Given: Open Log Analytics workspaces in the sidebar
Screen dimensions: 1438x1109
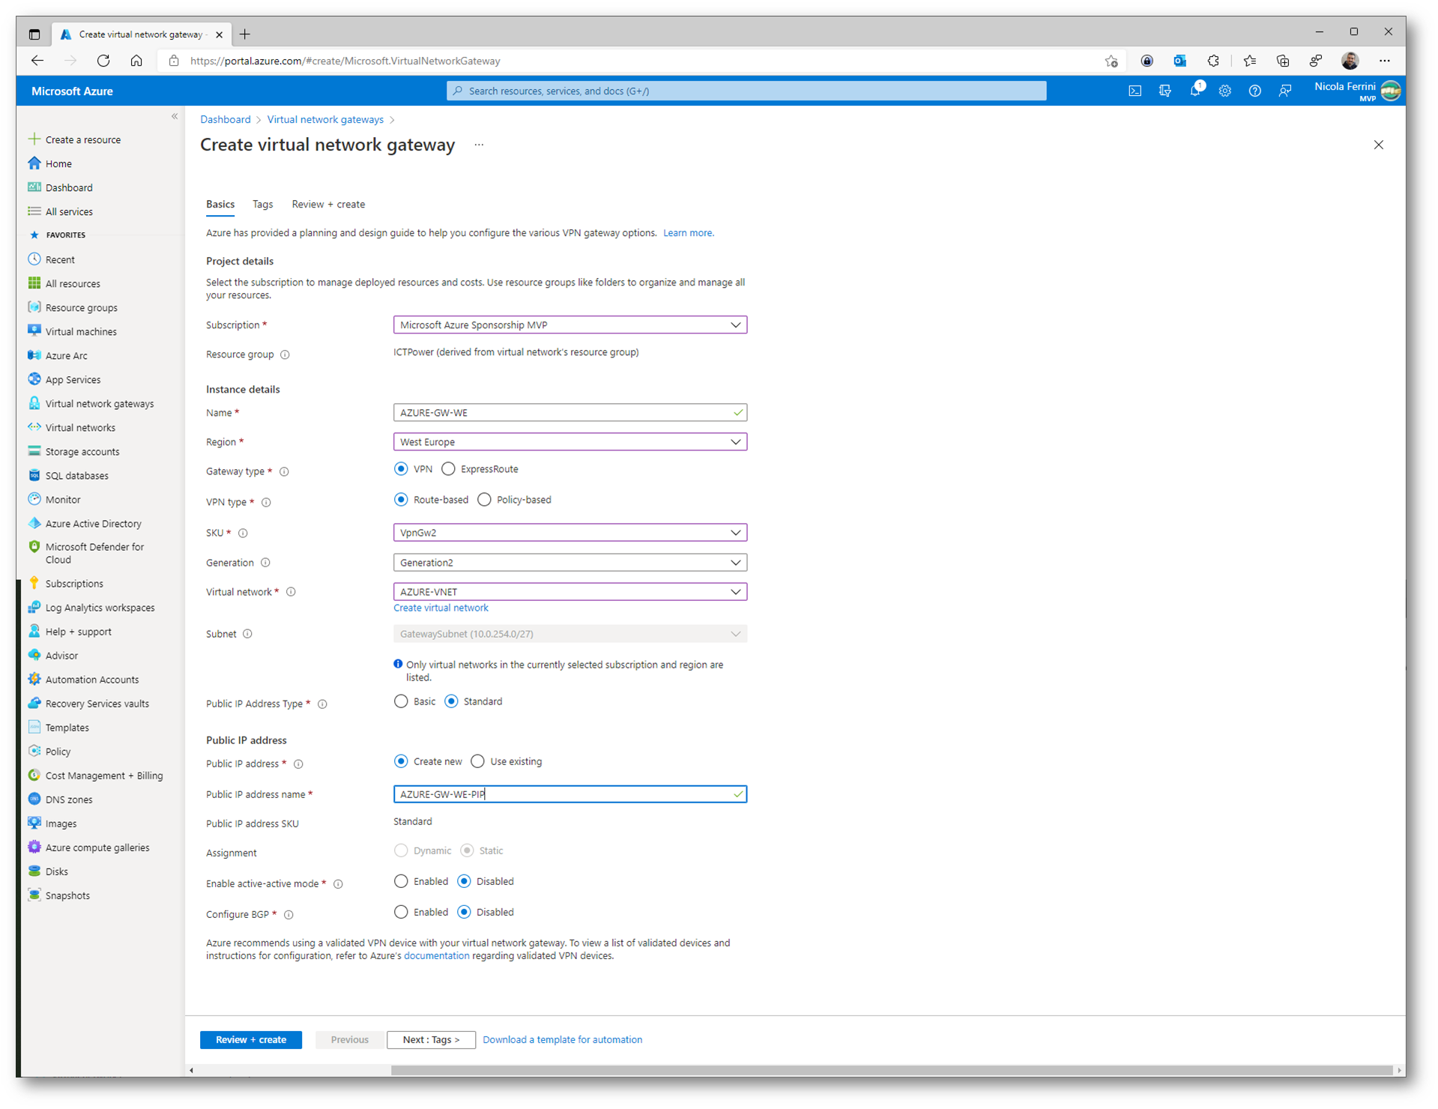Looking at the screenshot, I should [100, 607].
